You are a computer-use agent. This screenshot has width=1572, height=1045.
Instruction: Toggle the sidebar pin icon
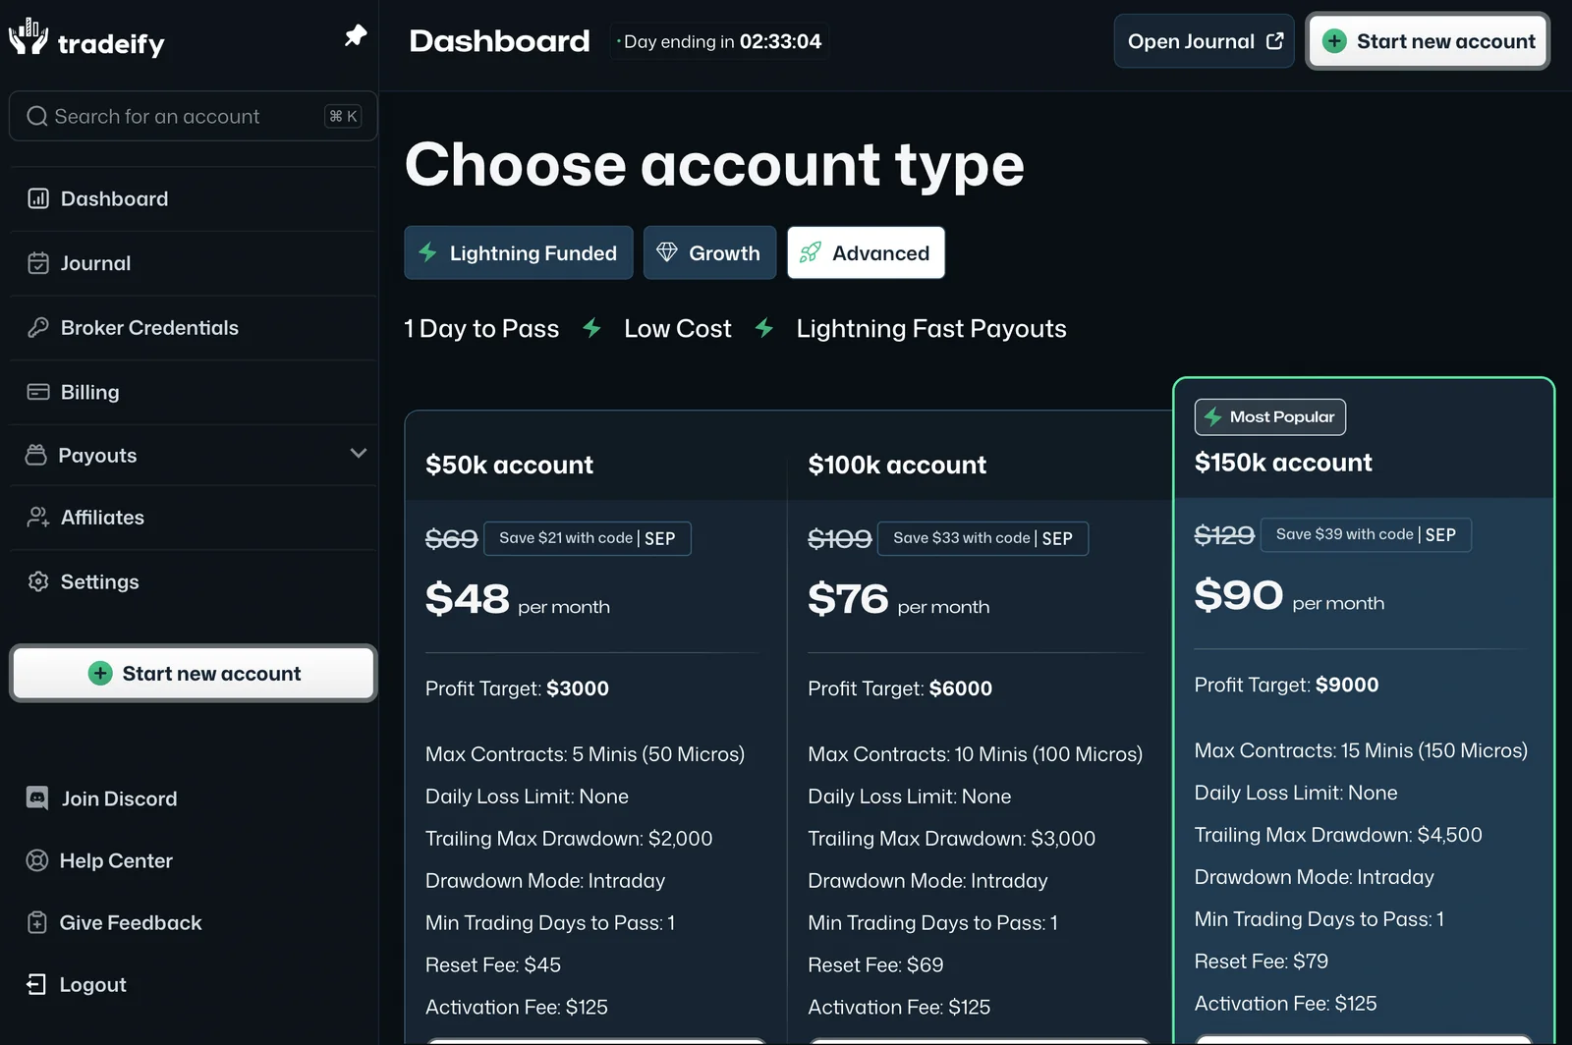[356, 36]
